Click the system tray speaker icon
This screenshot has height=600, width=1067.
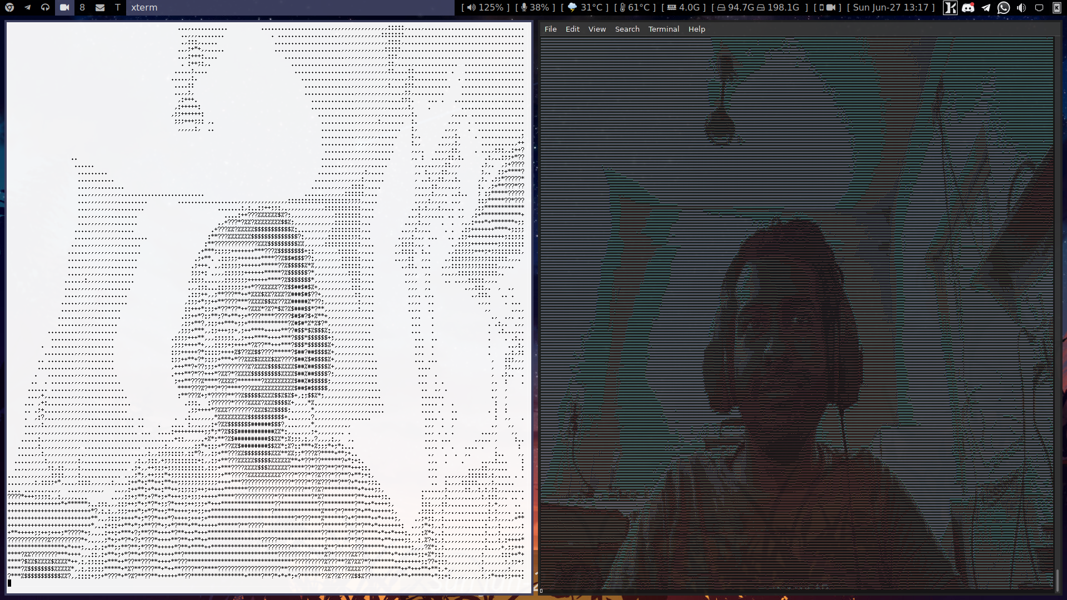pyautogui.click(x=1021, y=7)
